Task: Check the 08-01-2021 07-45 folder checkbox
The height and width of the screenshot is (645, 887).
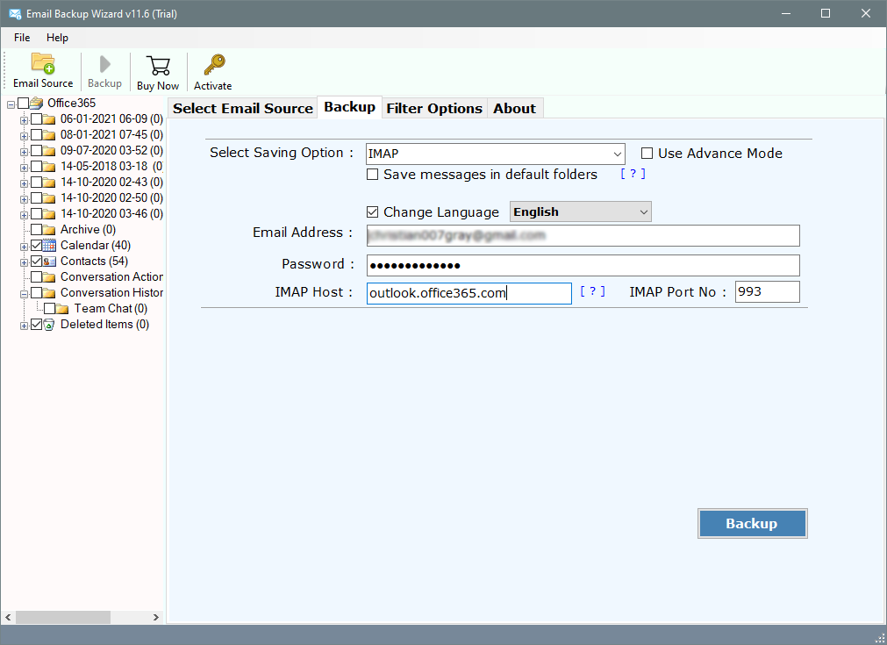Action: pyautogui.click(x=36, y=134)
